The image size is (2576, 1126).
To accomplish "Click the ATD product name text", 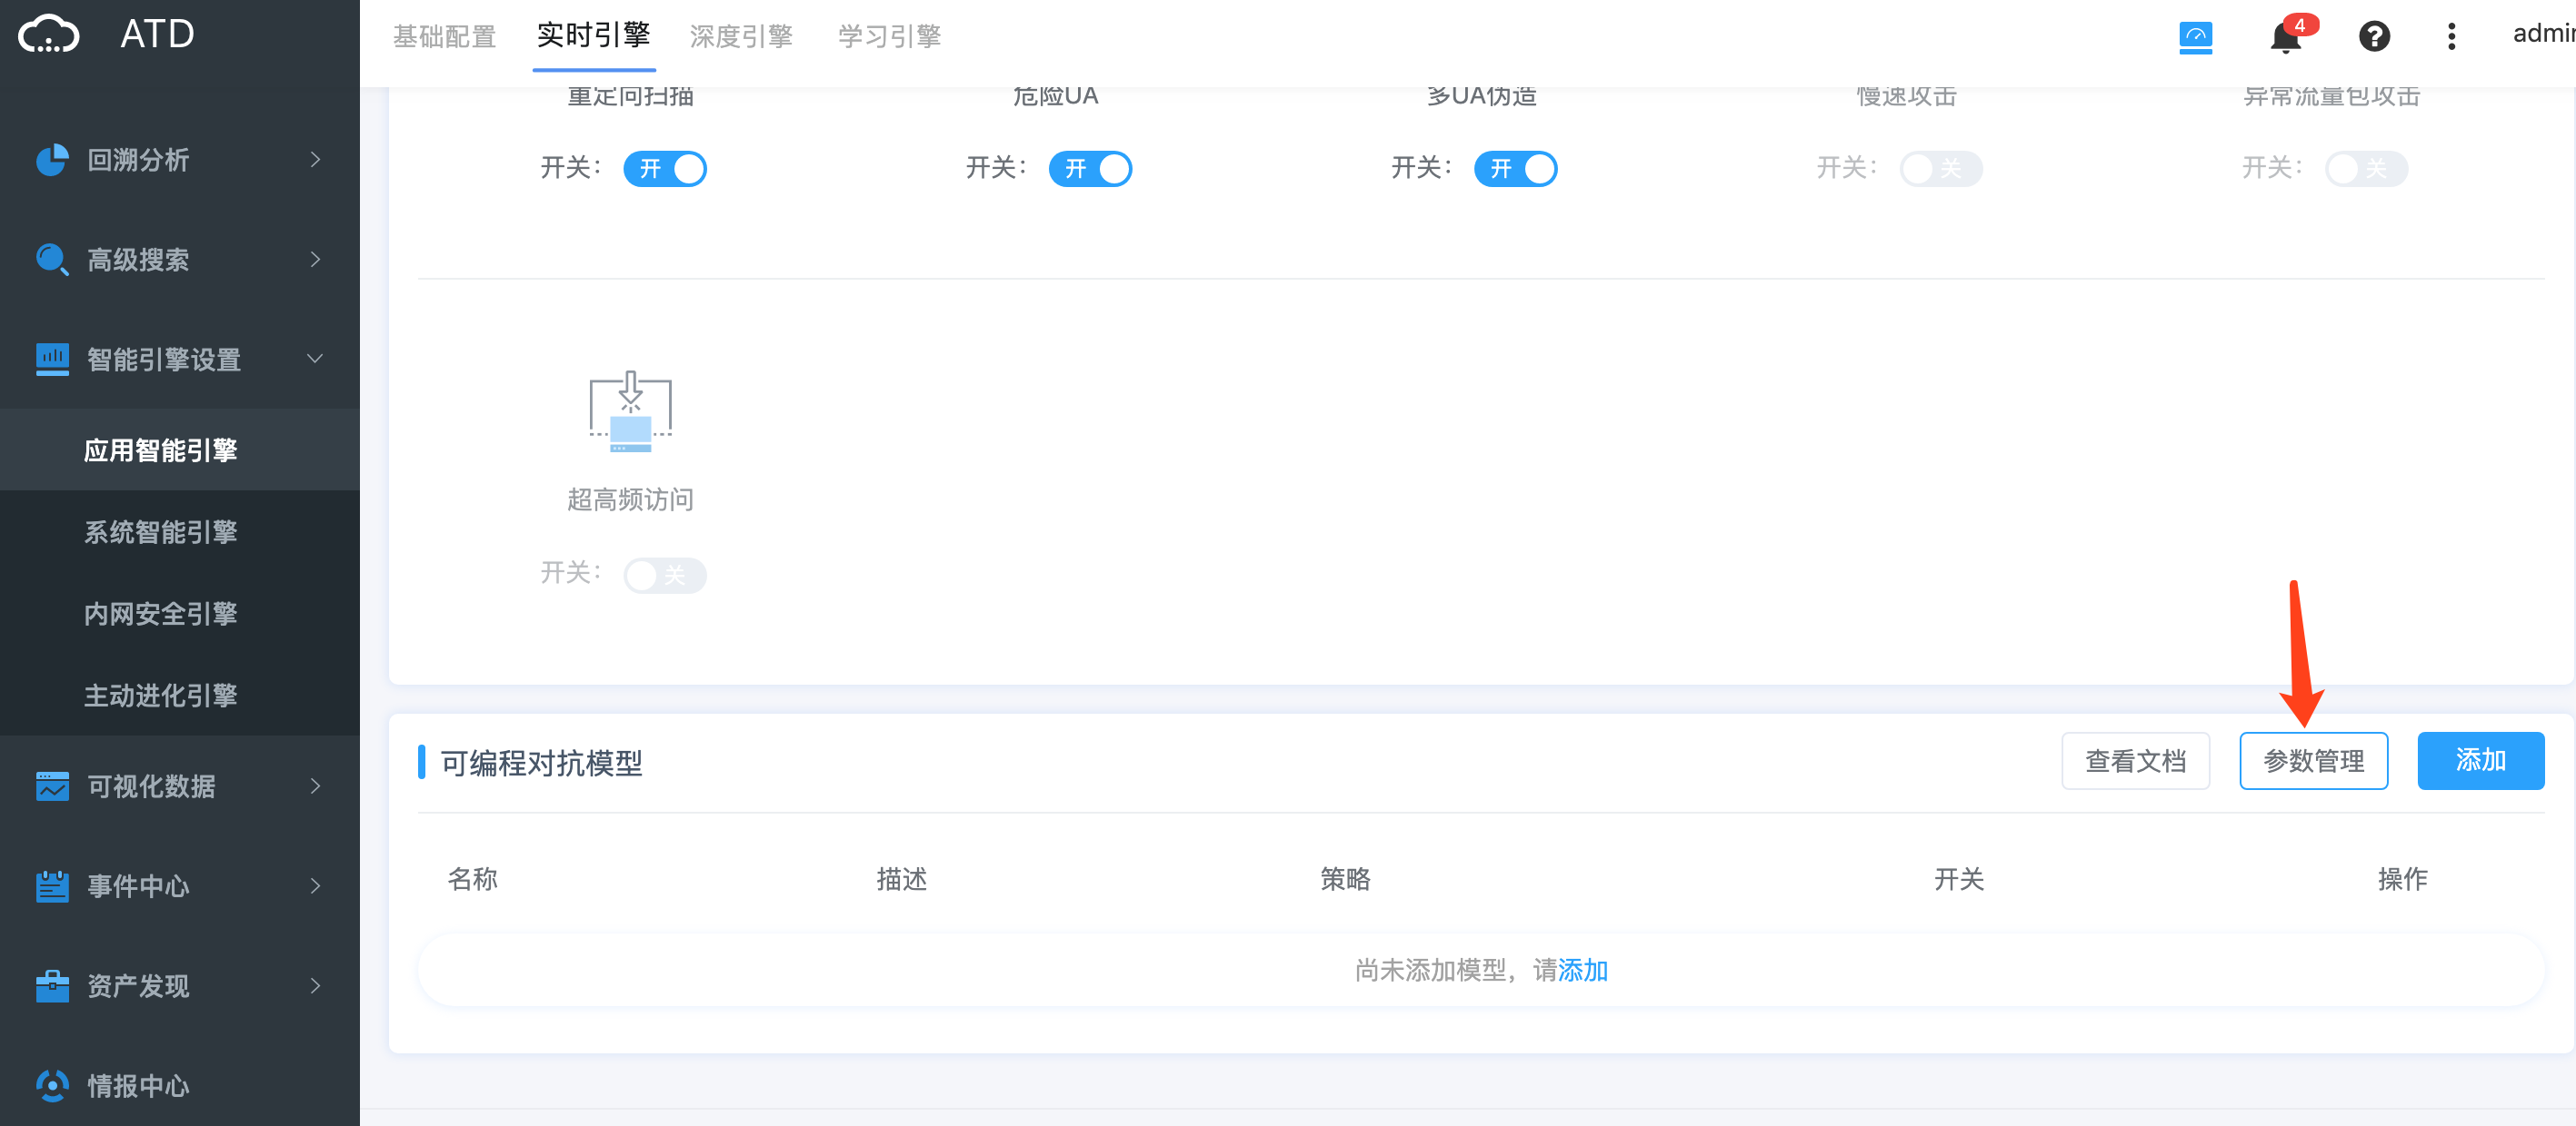I will 157,35.
